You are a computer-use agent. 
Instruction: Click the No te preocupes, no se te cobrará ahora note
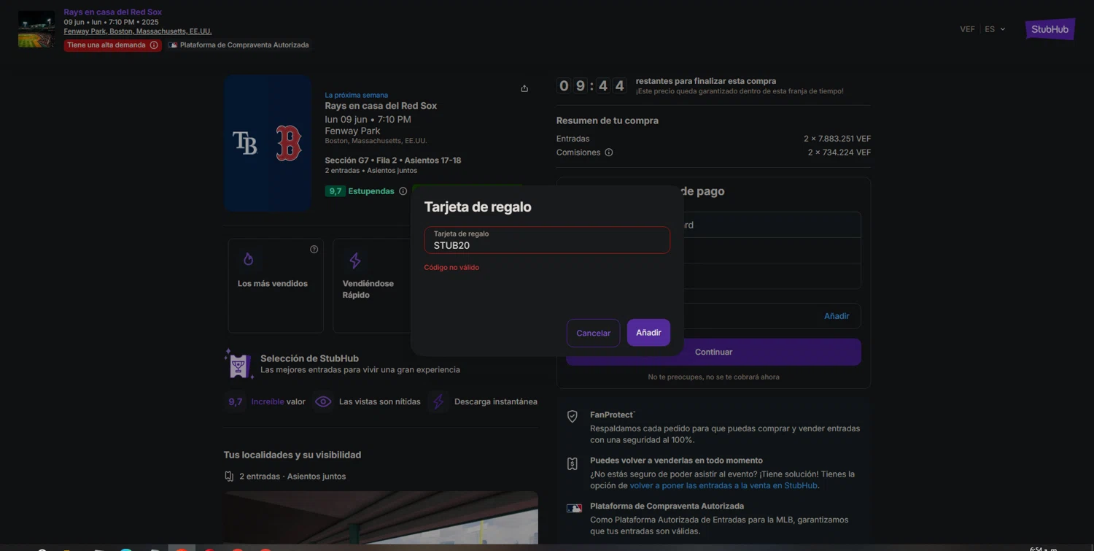click(714, 377)
